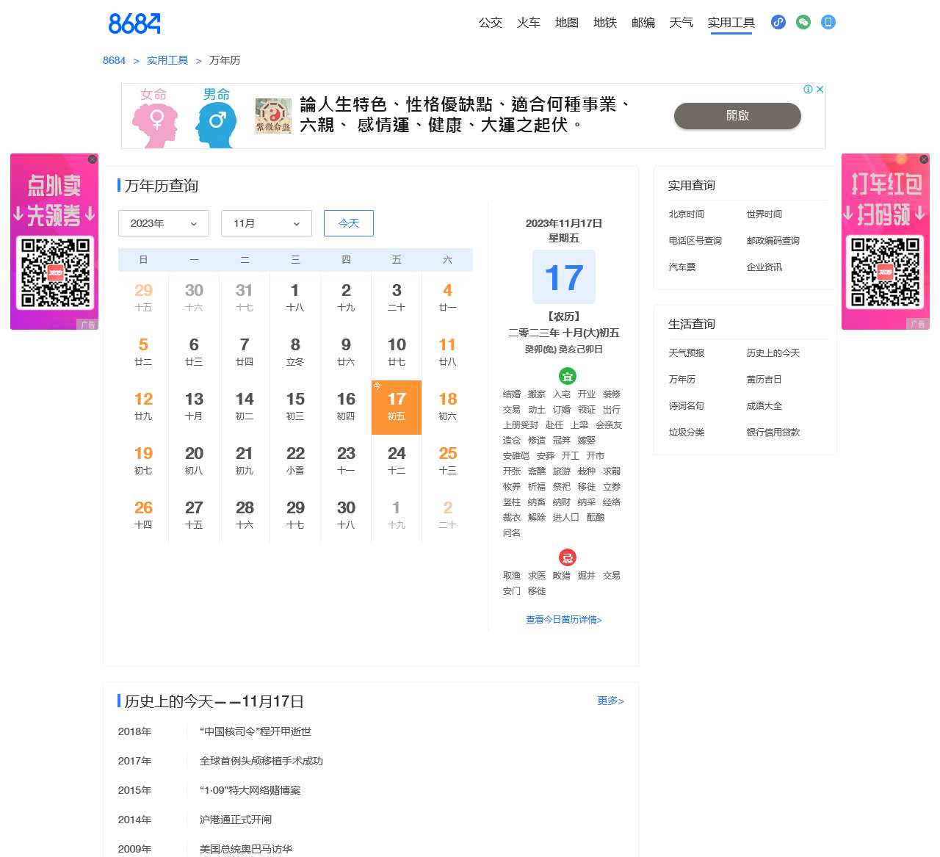Open 查看今日黄历详情 link
The width and height of the screenshot is (940, 857).
[564, 620]
